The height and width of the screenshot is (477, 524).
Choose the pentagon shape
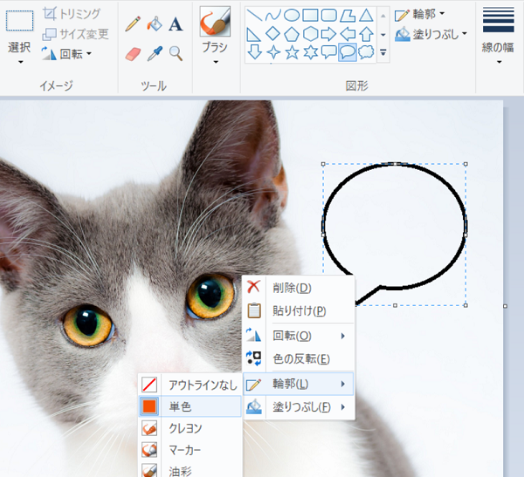(292, 34)
